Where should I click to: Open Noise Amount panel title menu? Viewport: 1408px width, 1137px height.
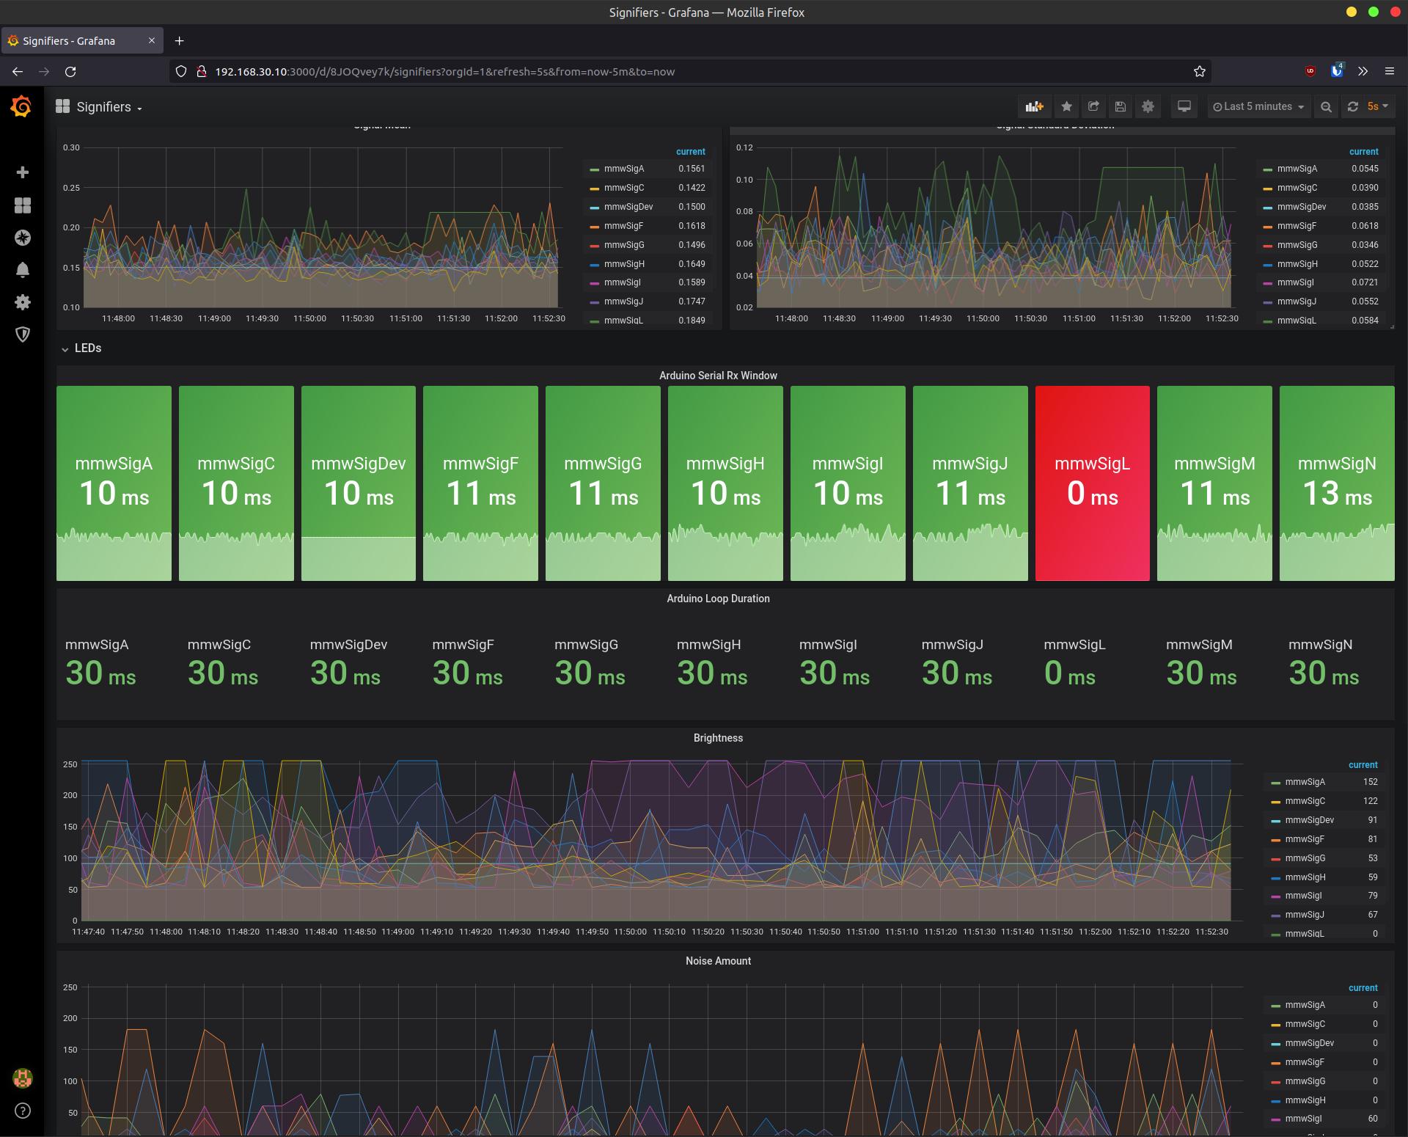pyautogui.click(x=718, y=961)
